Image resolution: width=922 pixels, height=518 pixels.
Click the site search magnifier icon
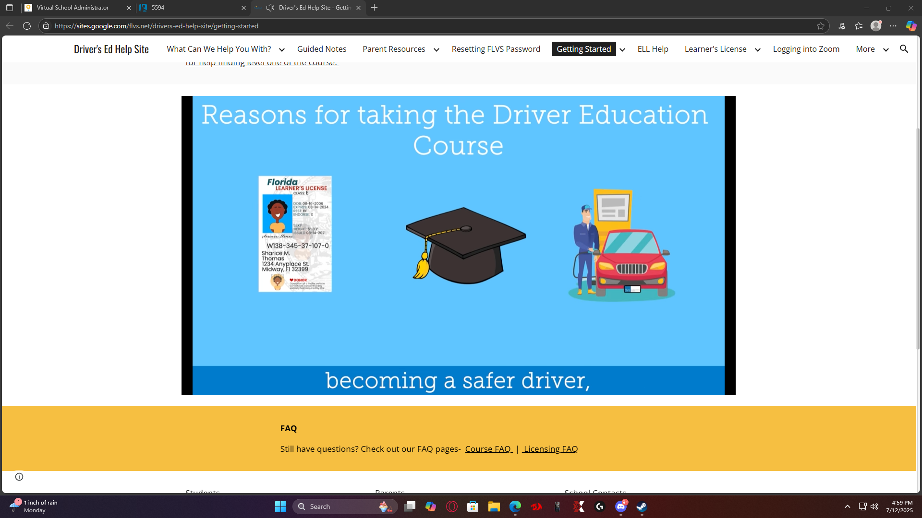coord(904,49)
